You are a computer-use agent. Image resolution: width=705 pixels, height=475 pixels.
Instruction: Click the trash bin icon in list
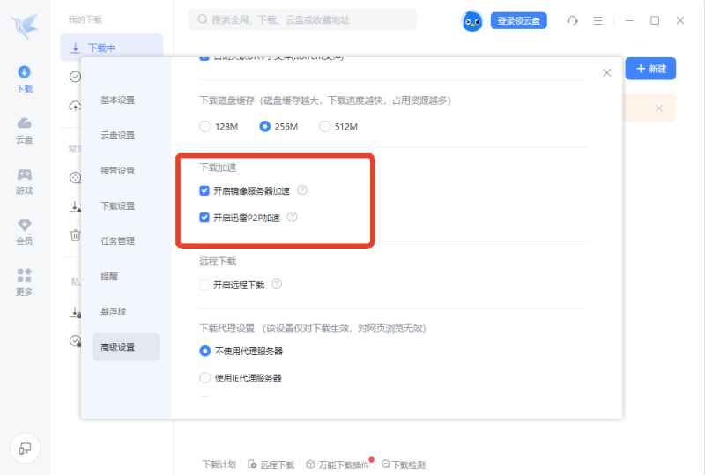click(76, 234)
